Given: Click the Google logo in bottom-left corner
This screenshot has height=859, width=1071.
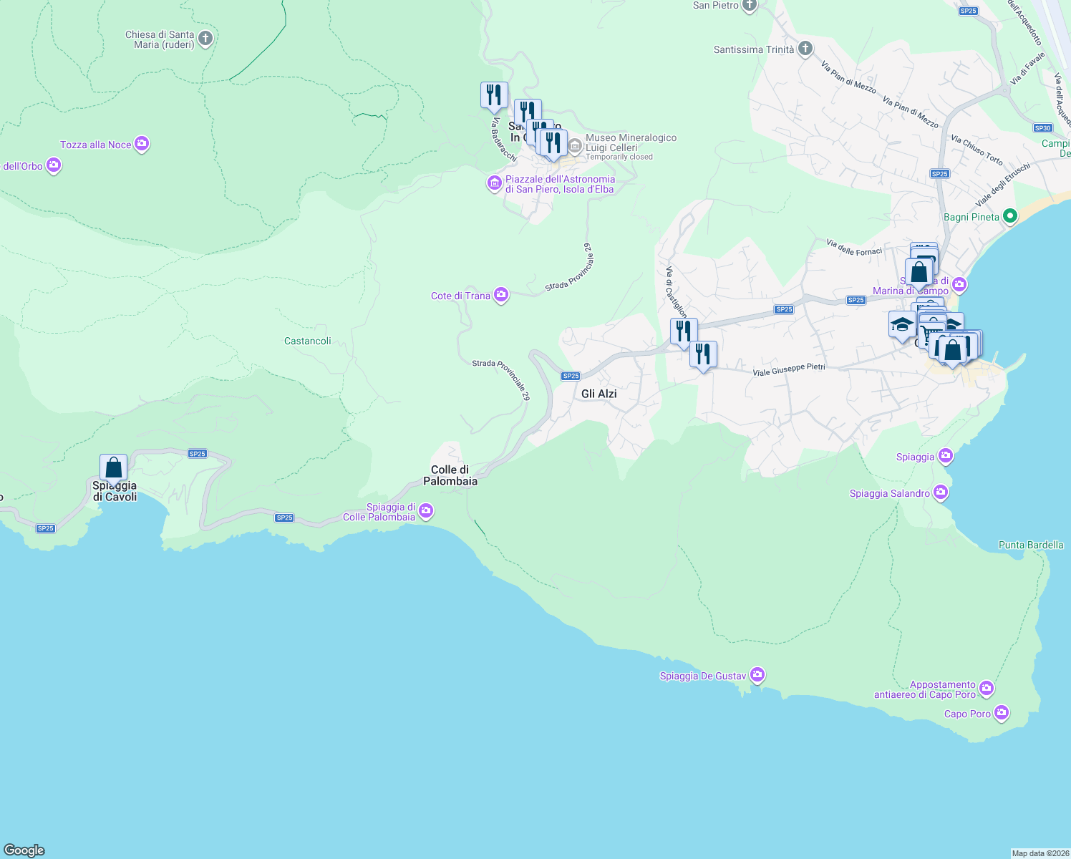Looking at the screenshot, I should click(x=25, y=850).
